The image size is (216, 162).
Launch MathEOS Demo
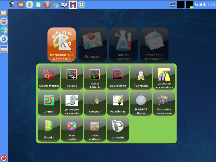[x=141, y=103]
